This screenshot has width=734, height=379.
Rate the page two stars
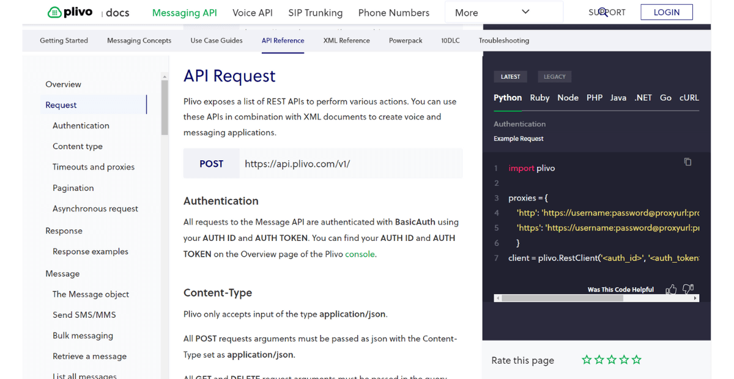coord(599,359)
